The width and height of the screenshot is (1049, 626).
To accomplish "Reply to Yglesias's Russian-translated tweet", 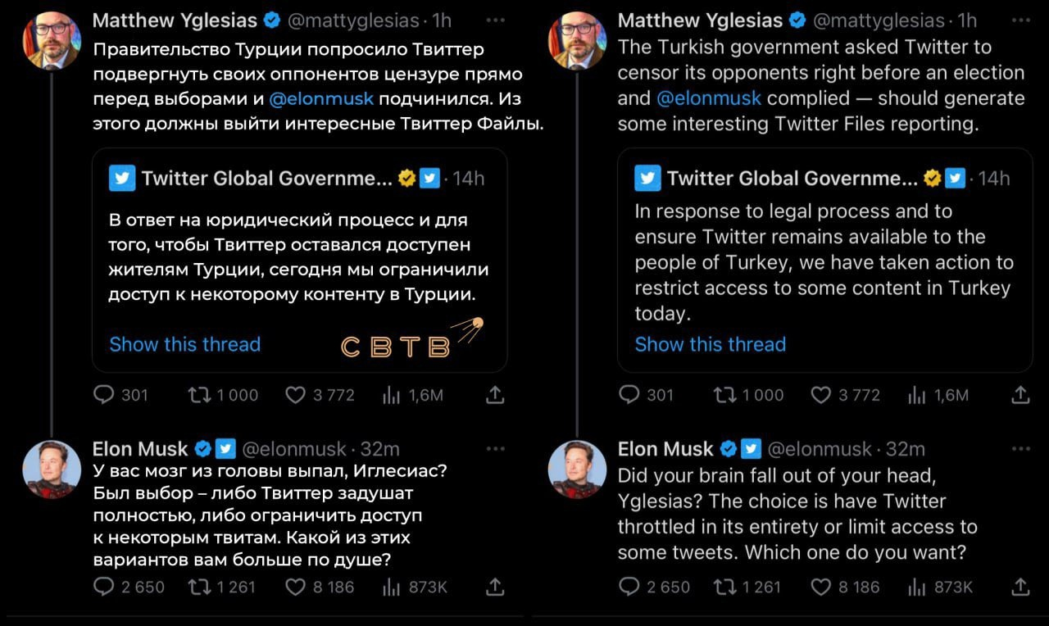I will (104, 395).
